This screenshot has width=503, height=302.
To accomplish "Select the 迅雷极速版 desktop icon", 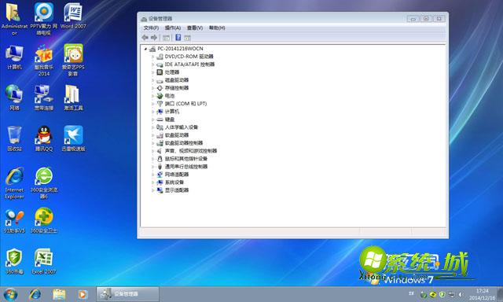I will [73, 138].
